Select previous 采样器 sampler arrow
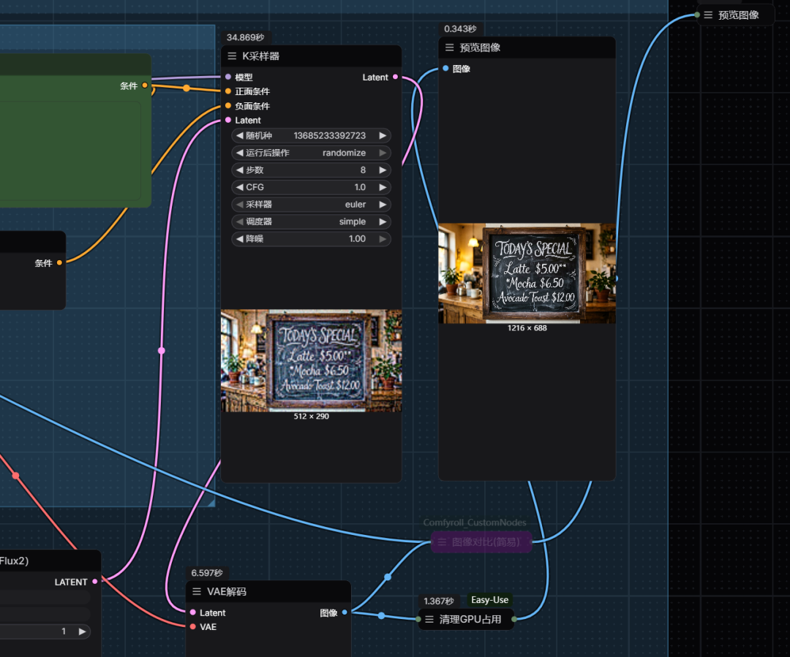790x657 pixels. [x=240, y=205]
